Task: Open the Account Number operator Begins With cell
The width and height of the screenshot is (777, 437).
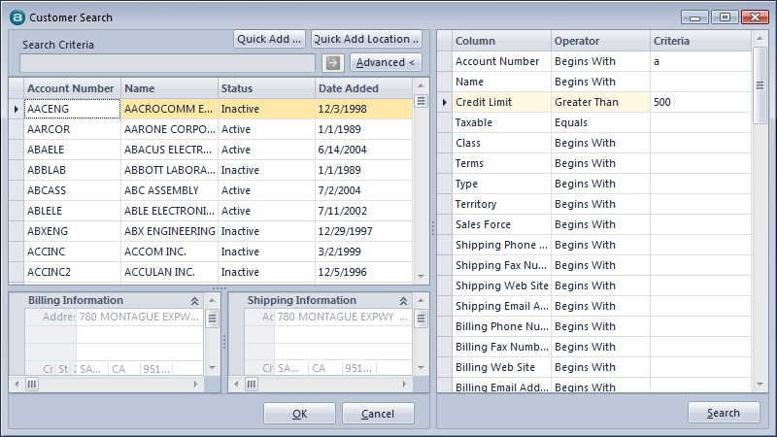Action: 600,61
